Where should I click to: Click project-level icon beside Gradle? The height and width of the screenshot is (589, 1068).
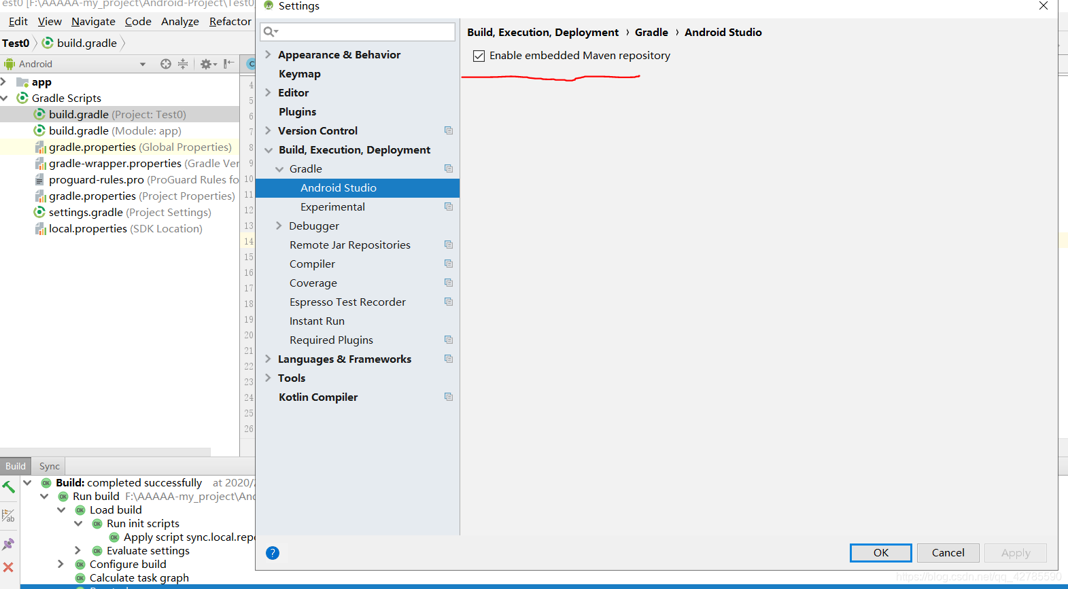(x=449, y=168)
